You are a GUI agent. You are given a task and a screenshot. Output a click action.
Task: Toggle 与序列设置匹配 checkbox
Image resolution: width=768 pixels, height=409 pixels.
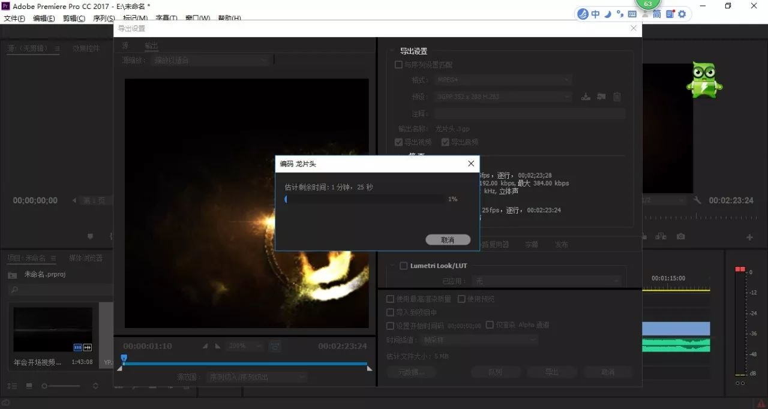pos(398,65)
